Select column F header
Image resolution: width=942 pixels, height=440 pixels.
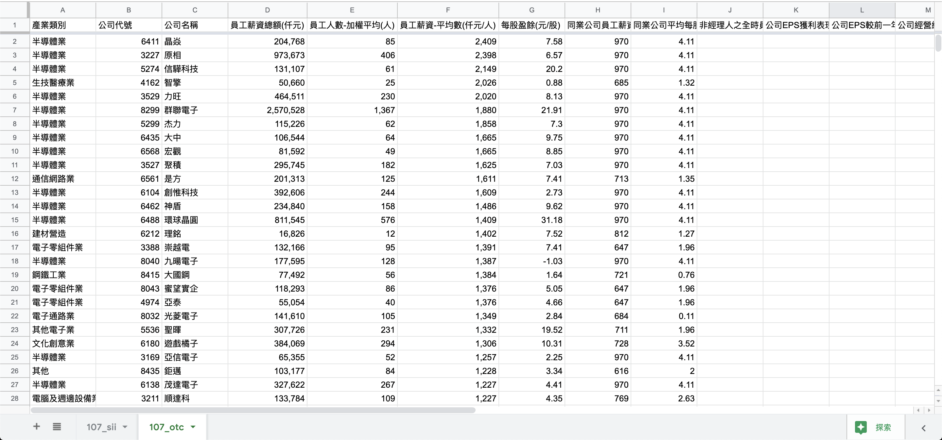(448, 10)
